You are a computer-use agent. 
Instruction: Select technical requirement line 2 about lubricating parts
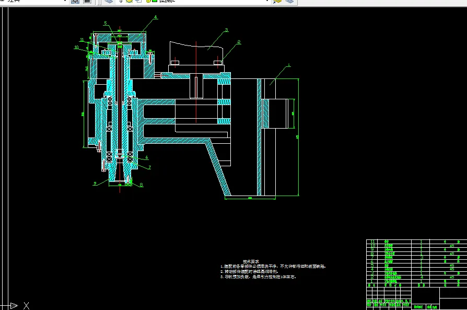[x=250, y=271]
